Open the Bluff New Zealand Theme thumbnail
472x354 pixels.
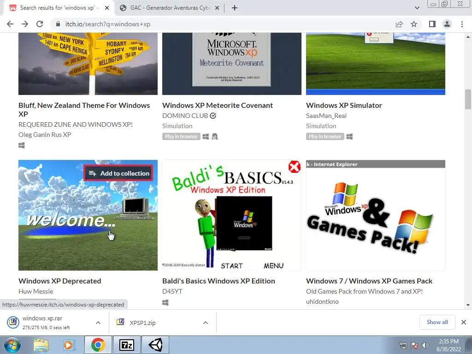pyautogui.click(x=88, y=64)
